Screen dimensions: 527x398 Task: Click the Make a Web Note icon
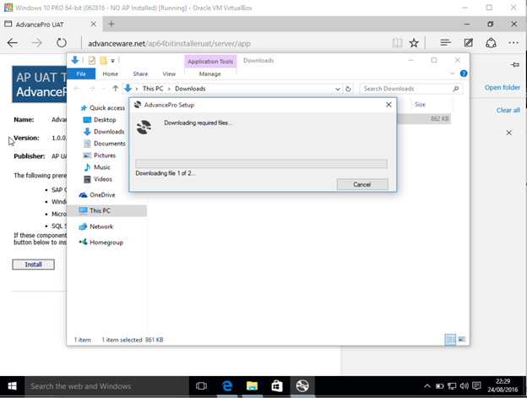(468, 42)
